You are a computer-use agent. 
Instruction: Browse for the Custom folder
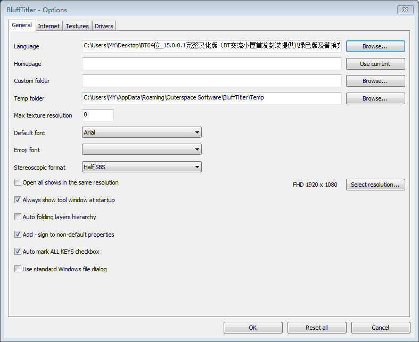click(375, 81)
